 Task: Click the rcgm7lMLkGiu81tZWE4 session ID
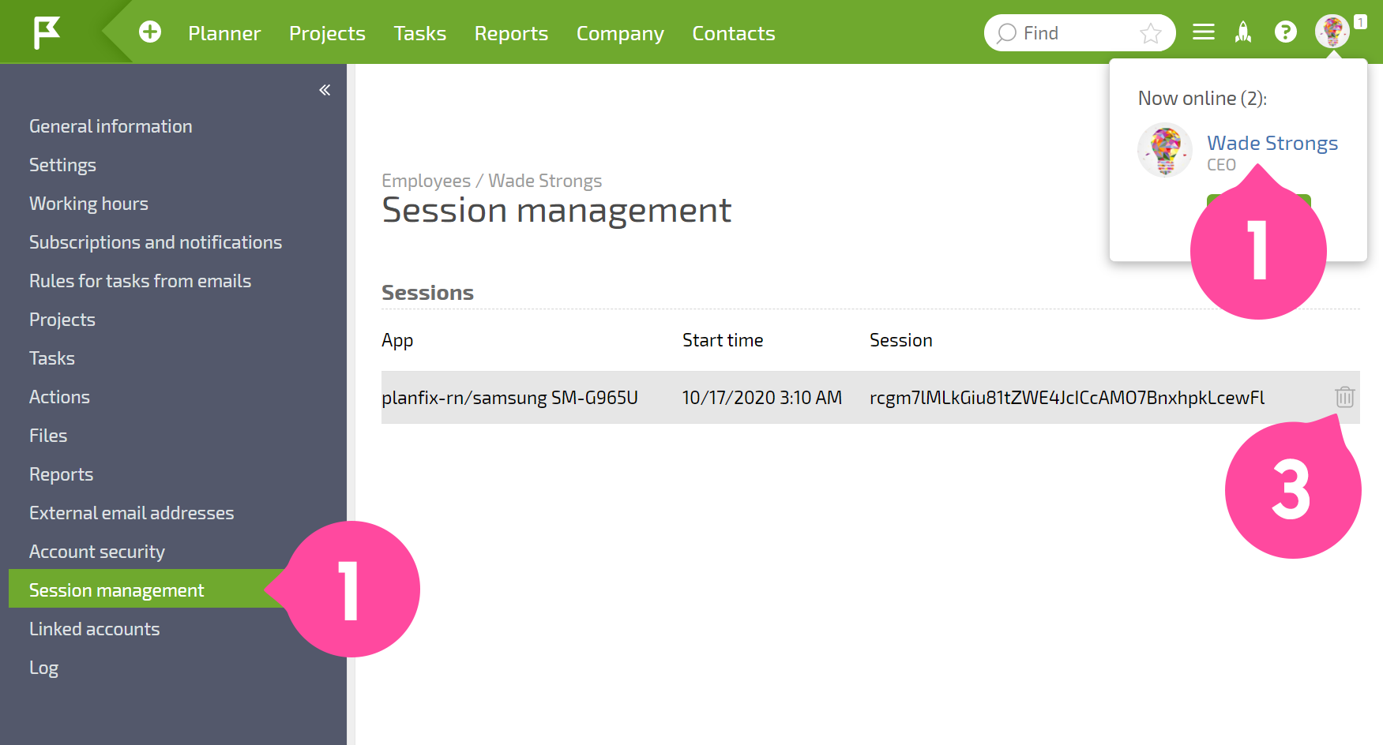[1067, 397]
